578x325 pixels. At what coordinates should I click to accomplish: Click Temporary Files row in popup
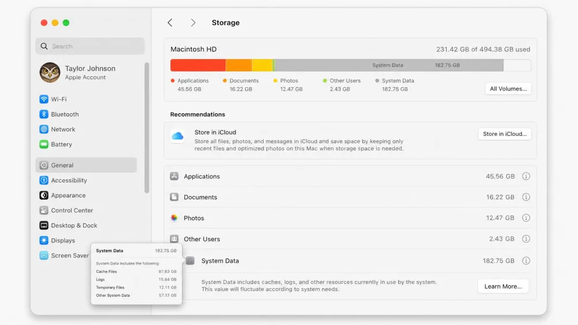(x=136, y=287)
